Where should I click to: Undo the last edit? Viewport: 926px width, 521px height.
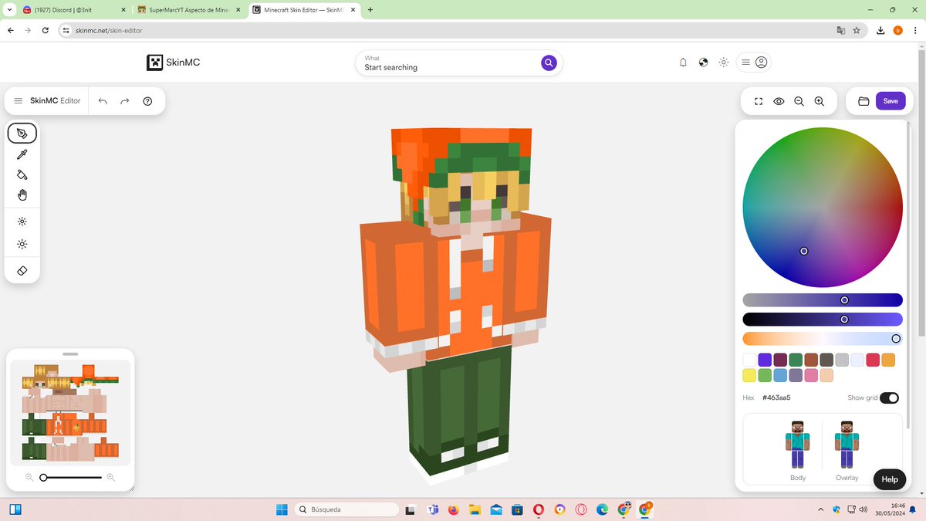pyautogui.click(x=103, y=101)
